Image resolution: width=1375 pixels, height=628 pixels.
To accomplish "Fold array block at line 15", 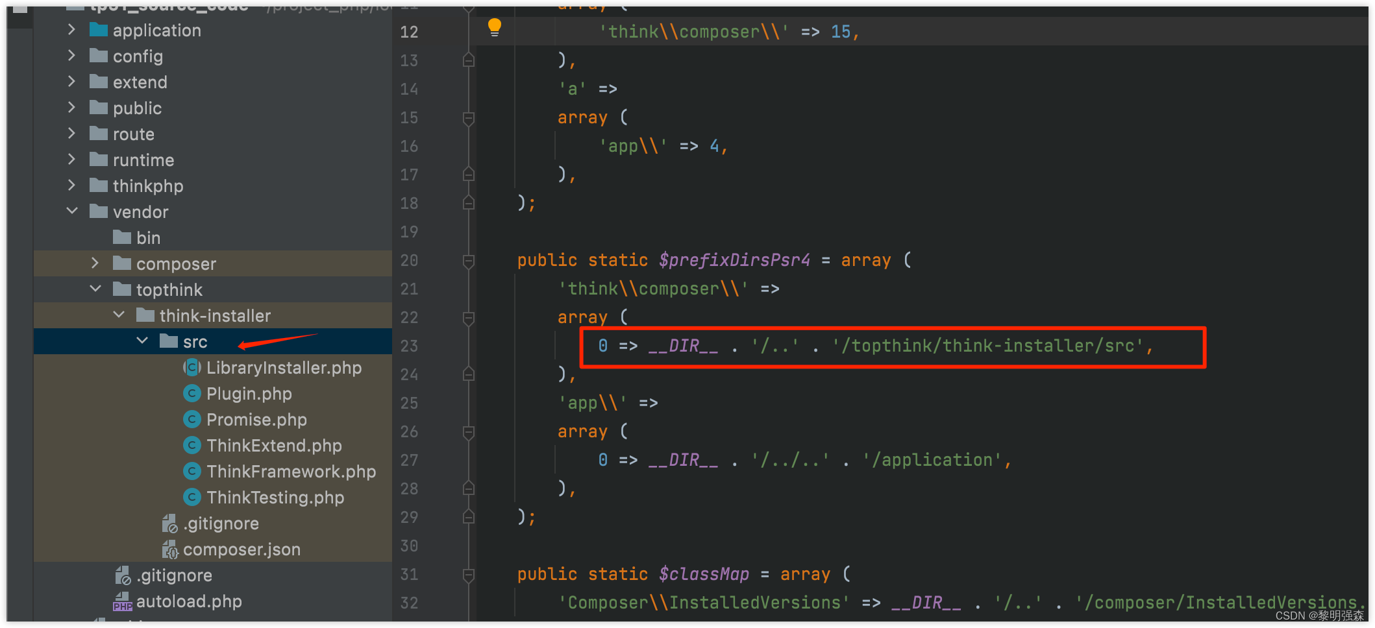I will [x=468, y=118].
